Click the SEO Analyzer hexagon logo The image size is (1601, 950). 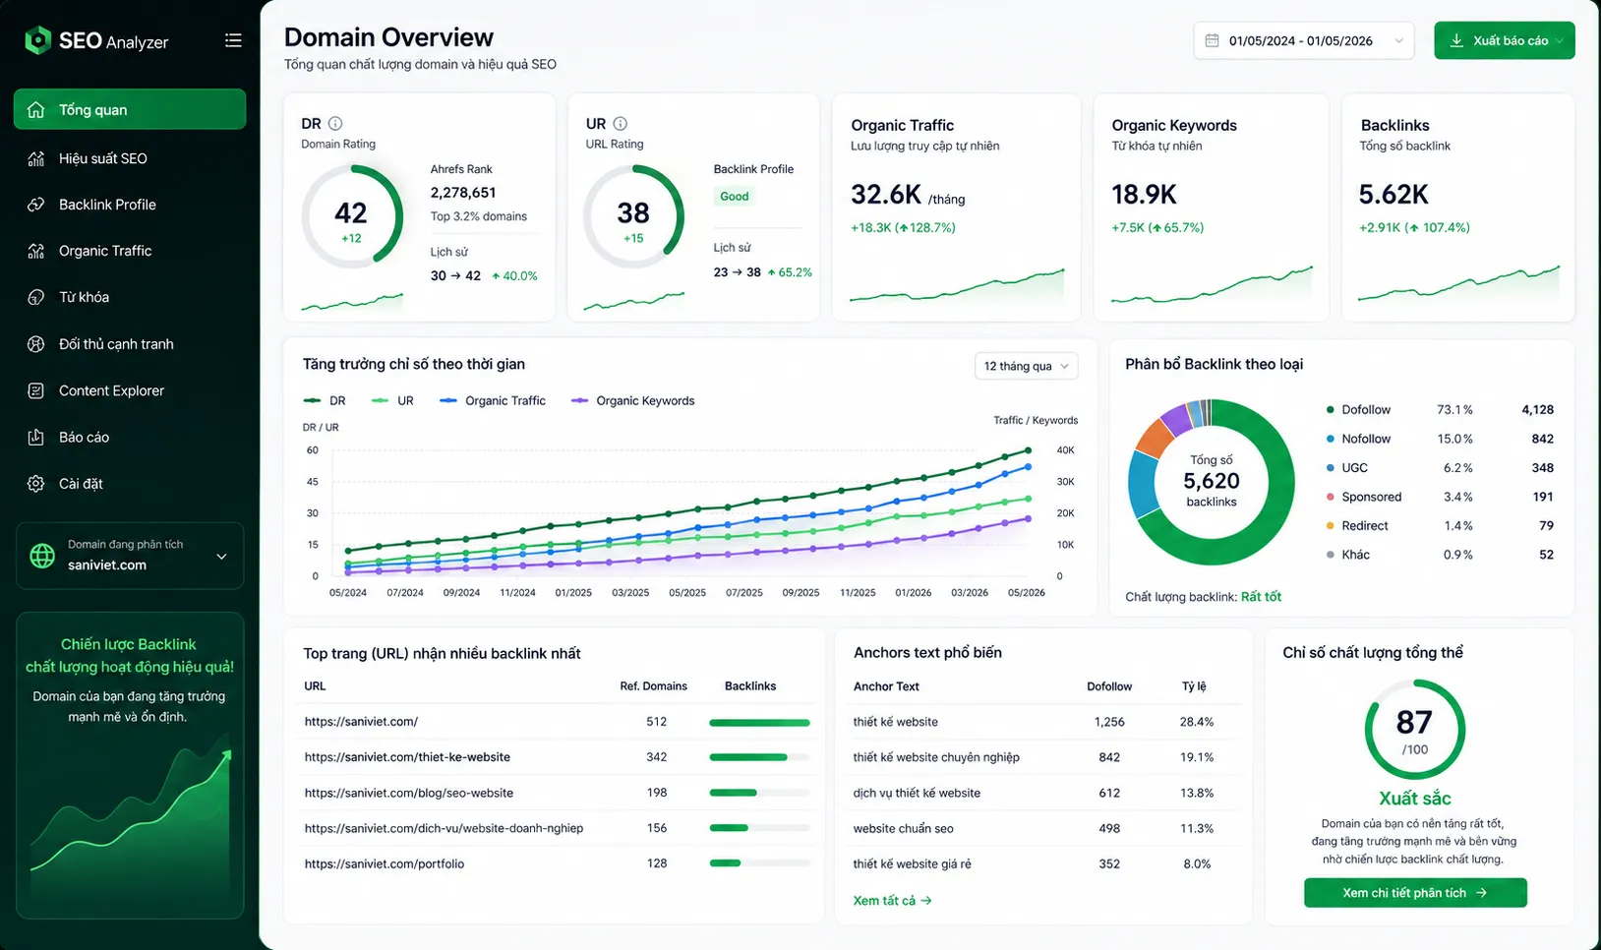click(x=37, y=40)
